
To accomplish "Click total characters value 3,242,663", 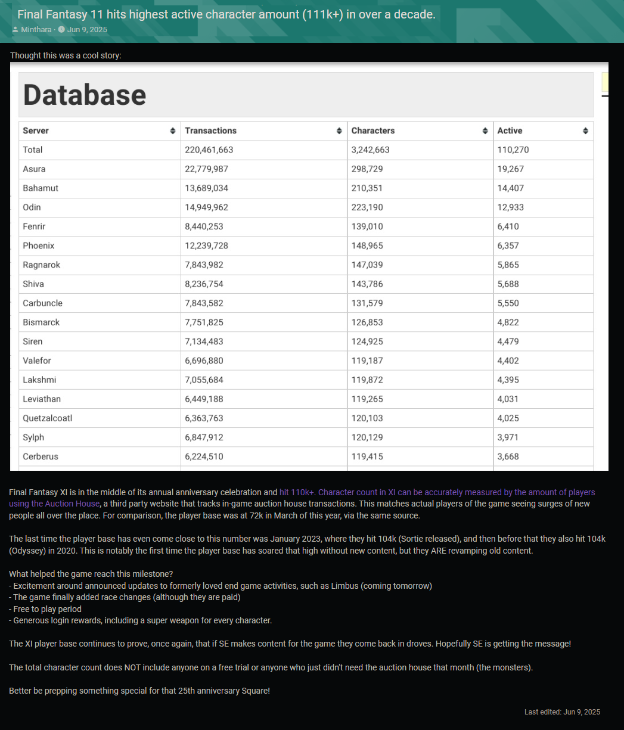I will (x=371, y=150).
